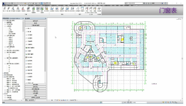Screen dimensions: 186x106
Task: Click Save in the quick access toolbar
Action: click(12, 3)
